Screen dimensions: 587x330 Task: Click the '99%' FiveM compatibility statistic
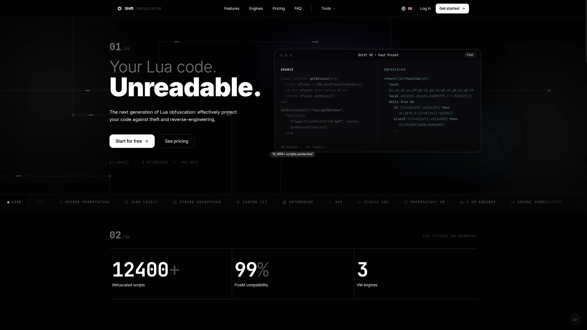[252, 270]
